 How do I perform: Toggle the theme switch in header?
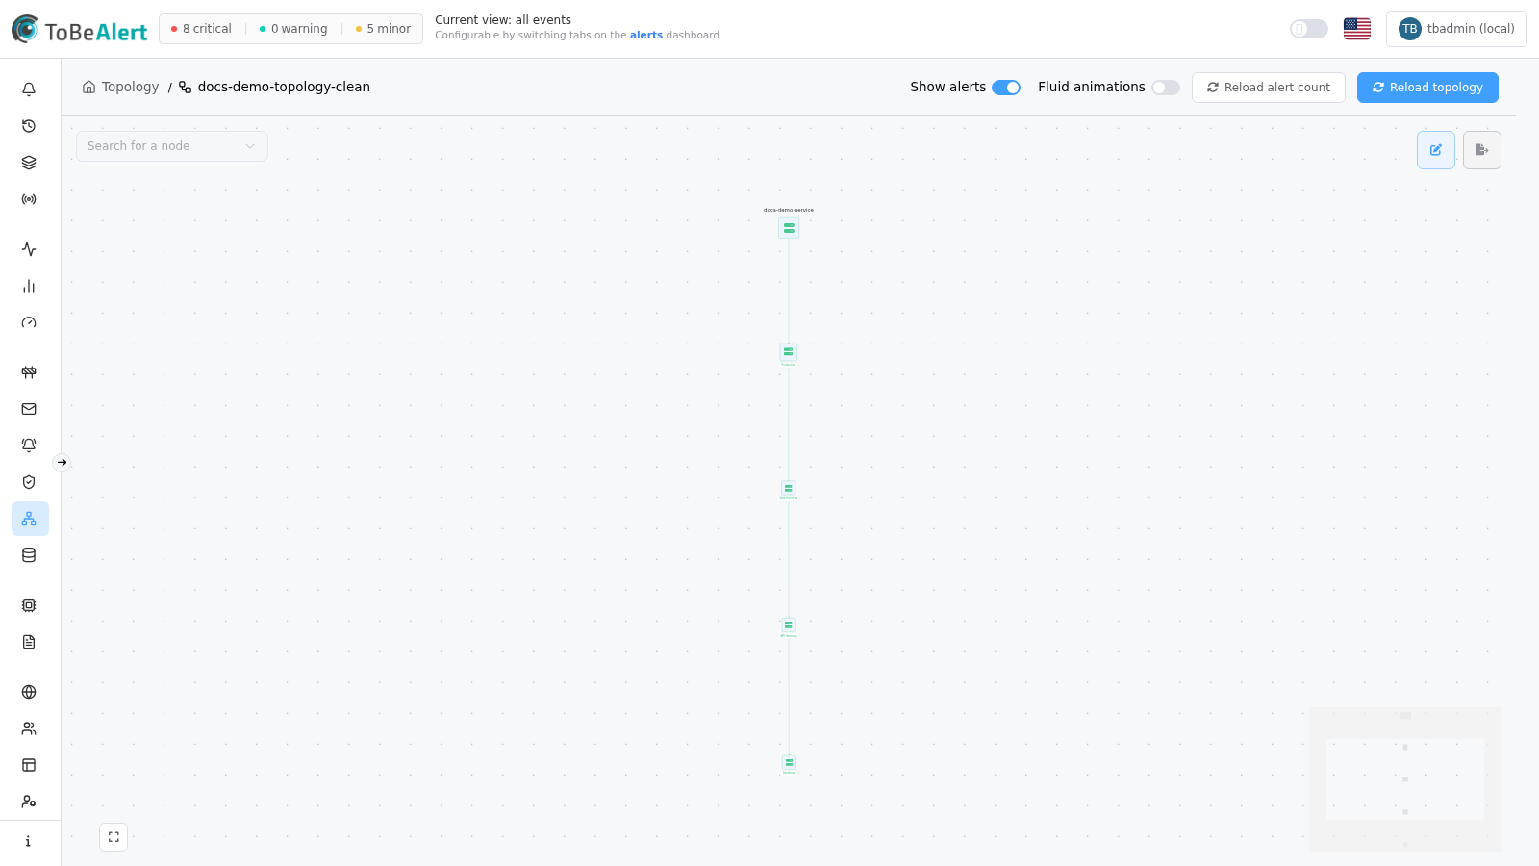pos(1309,29)
